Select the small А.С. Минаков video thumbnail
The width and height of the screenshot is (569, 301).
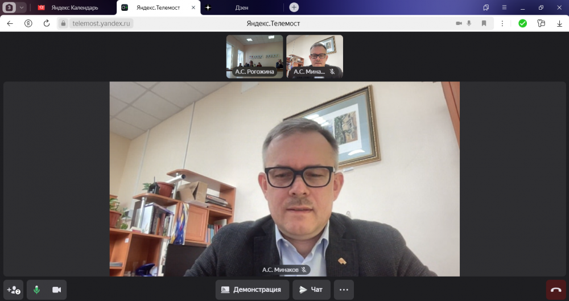(314, 56)
